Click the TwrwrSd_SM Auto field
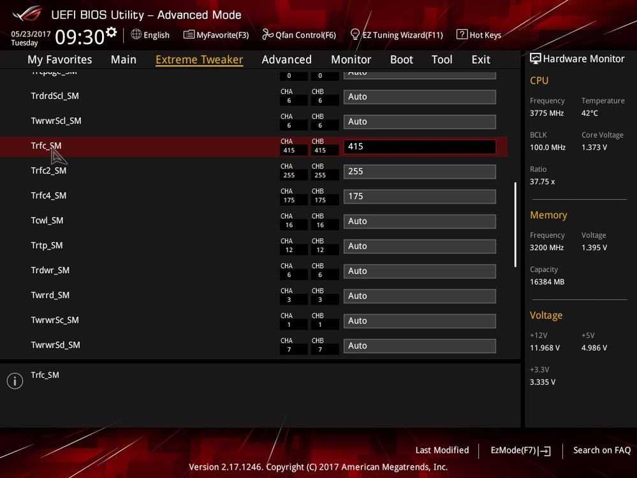 coord(420,345)
